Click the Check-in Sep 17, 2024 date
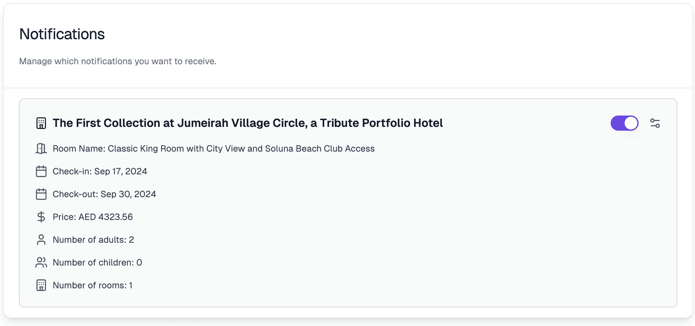Viewport: 695px width, 326px height. 100,171
